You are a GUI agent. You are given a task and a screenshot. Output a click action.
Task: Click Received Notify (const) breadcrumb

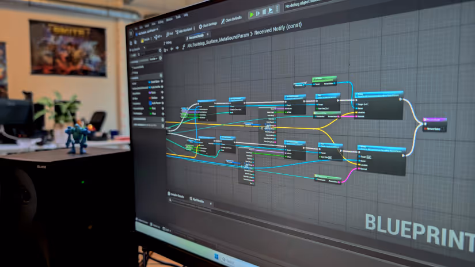(x=278, y=29)
